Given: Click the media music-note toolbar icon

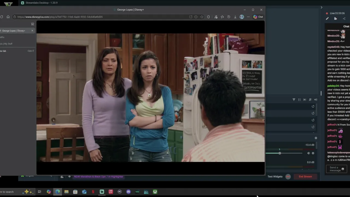Looking at the screenshot, I should 216,17.
